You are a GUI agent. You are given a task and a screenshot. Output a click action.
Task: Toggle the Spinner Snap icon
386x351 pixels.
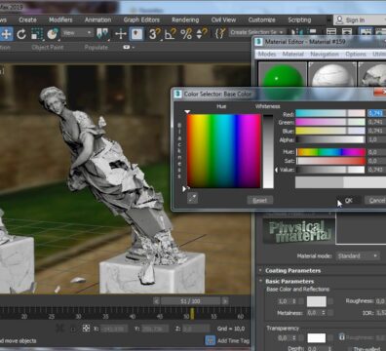202,34
